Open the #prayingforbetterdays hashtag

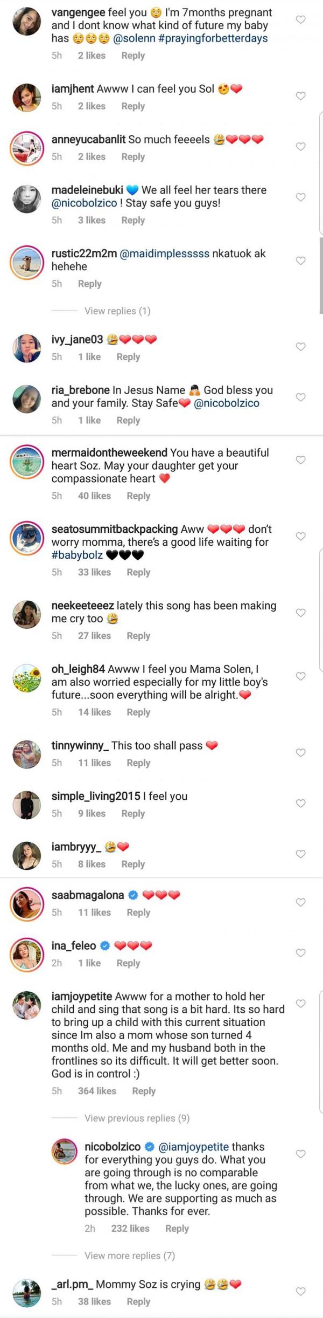[x=213, y=38]
